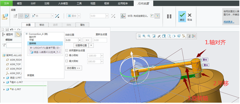The width and height of the screenshot is (240, 104).
Task: Open the 分析 ribbon tab
Action: pyautogui.click(x=33, y=3)
